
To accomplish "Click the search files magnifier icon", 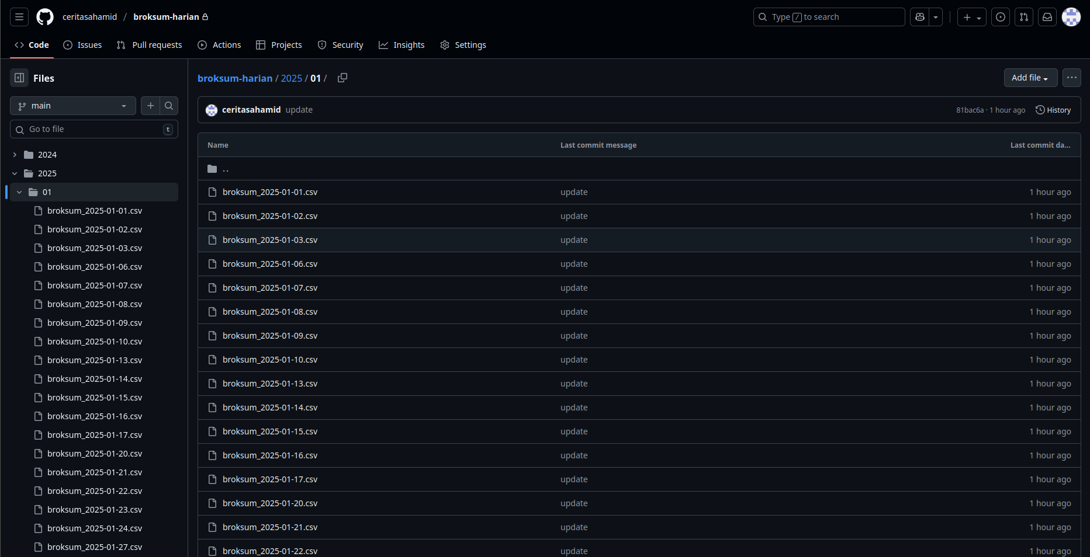I will click(x=169, y=106).
